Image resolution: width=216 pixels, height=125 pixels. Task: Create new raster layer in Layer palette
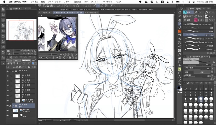click(14, 67)
